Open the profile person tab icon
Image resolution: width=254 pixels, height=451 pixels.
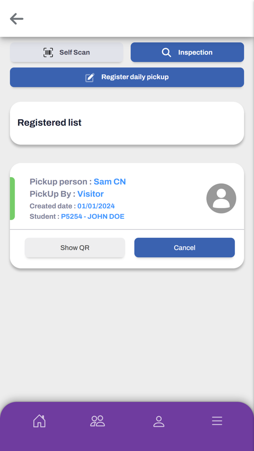tap(158, 422)
